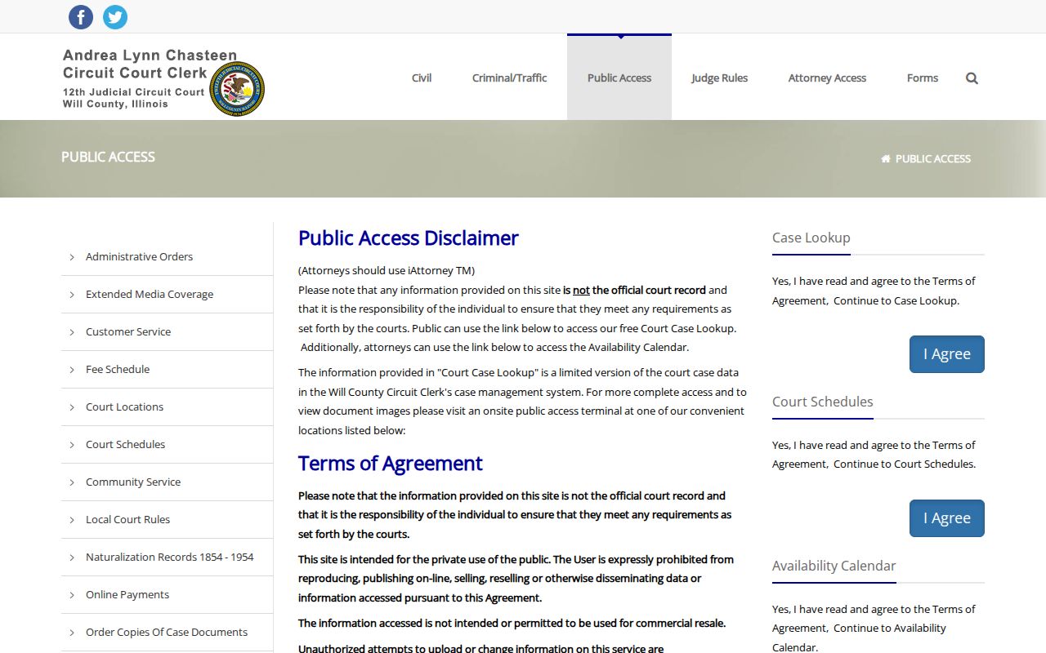Click the Andrea Lynn Chasteen site title
This screenshot has width=1046, height=653.
tap(150, 56)
